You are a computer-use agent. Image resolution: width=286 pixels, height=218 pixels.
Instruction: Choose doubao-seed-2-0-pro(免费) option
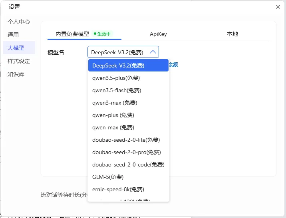coord(128,153)
